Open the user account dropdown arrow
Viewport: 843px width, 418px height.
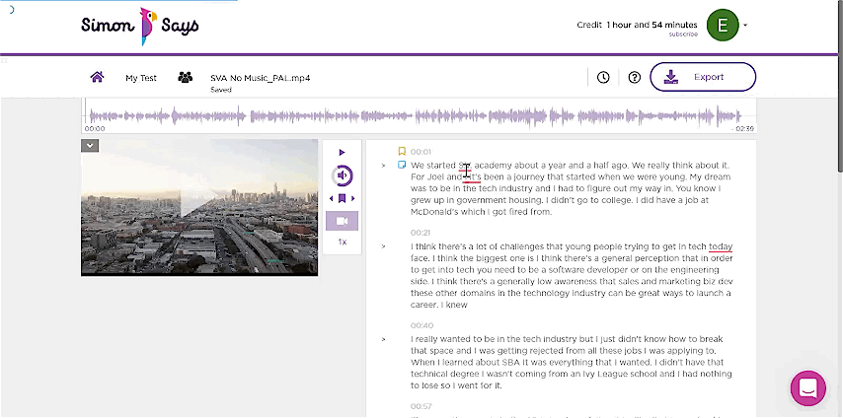click(745, 26)
